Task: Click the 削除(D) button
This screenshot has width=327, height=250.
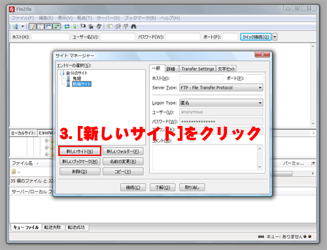Action: click(x=80, y=172)
